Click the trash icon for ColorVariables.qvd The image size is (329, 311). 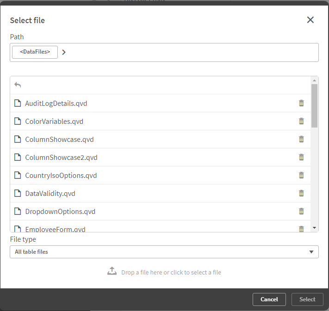[x=301, y=121]
